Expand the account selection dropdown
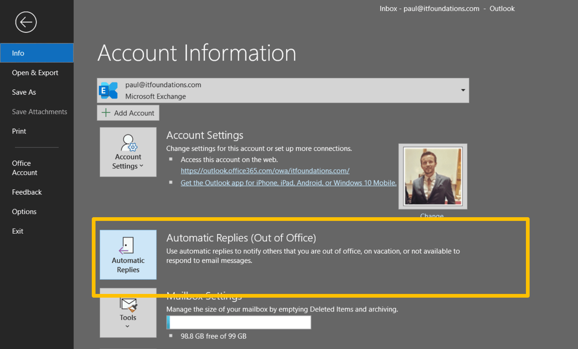This screenshot has width=578, height=349. [x=462, y=90]
